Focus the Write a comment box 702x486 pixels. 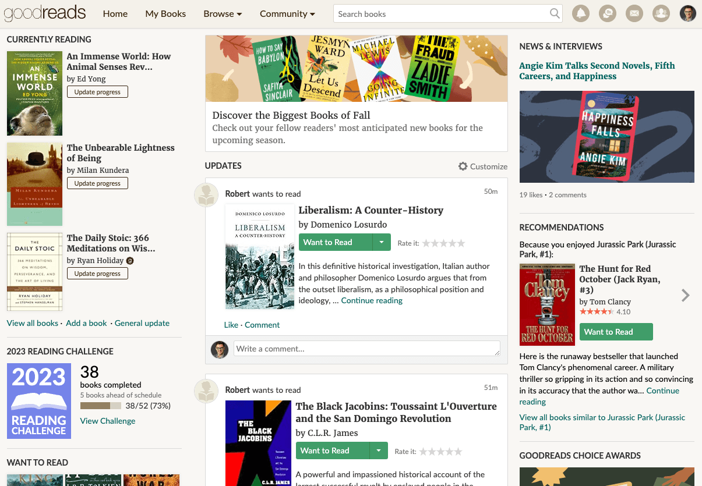(x=367, y=349)
